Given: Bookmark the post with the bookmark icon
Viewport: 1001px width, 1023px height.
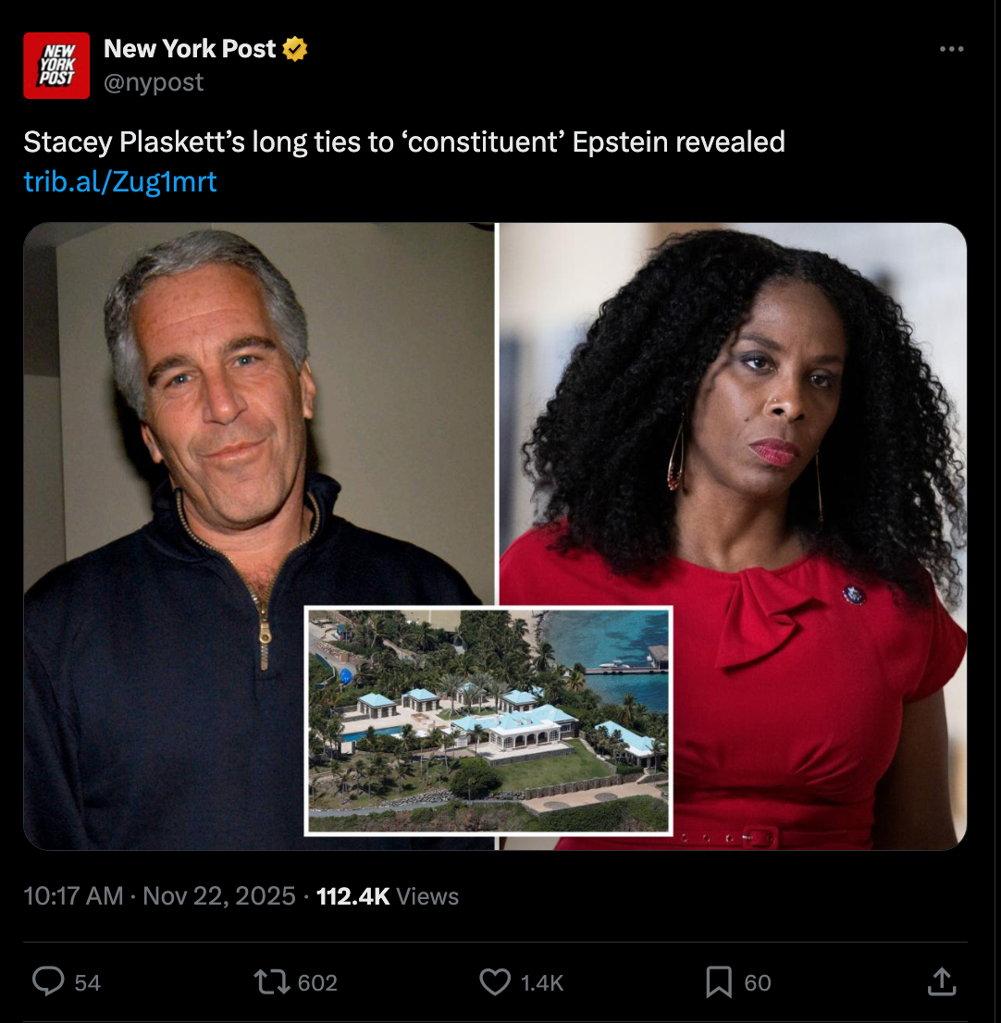Looking at the screenshot, I should coord(719,982).
